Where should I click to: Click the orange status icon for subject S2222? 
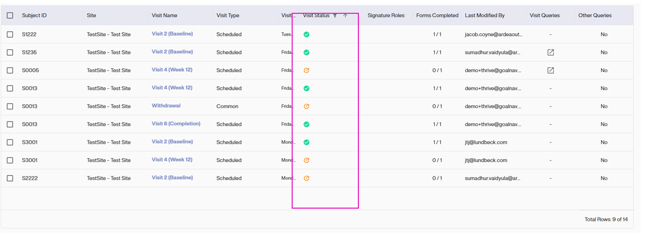pos(307,179)
